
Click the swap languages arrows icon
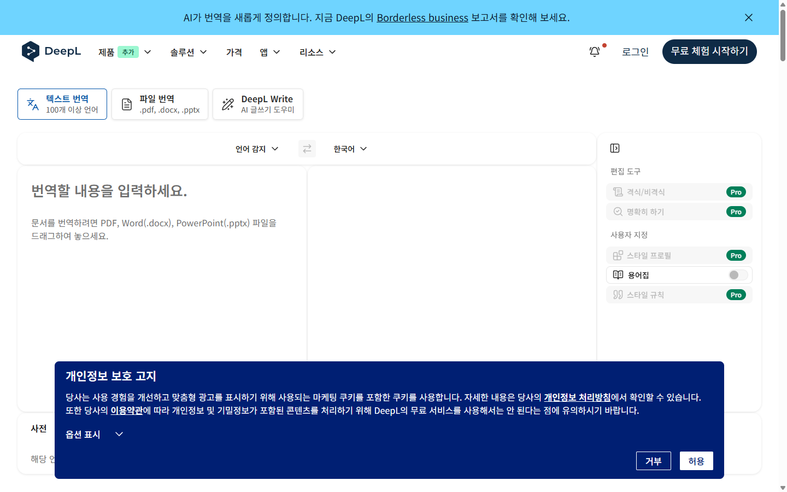click(307, 148)
